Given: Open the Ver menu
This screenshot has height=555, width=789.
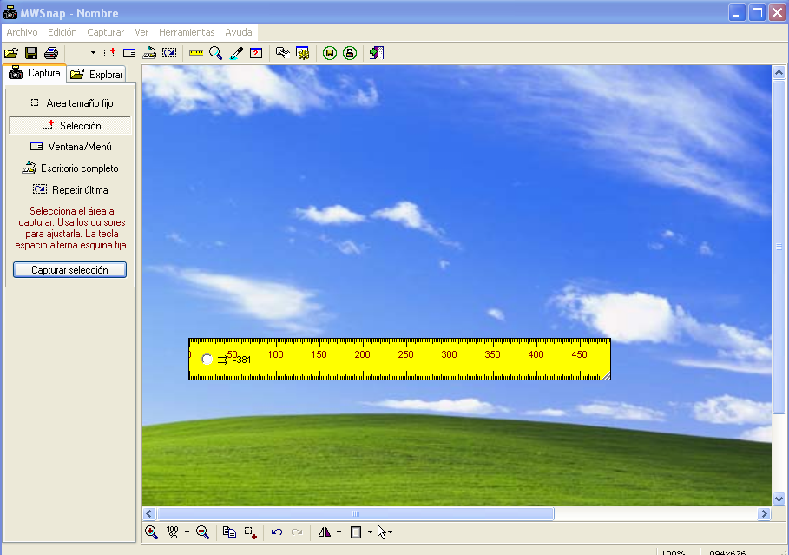Looking at the screenshot, I should tap(141, 32).
